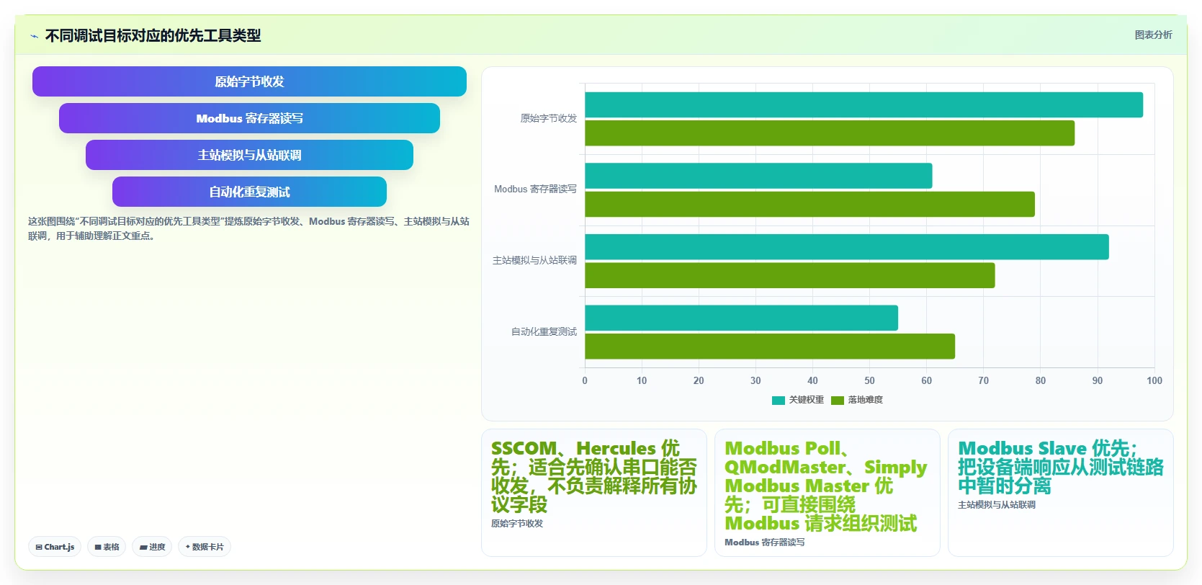Click the 数据卡片 tag chip
This screenshot has width=1202, height=585.
coord(205,547)
